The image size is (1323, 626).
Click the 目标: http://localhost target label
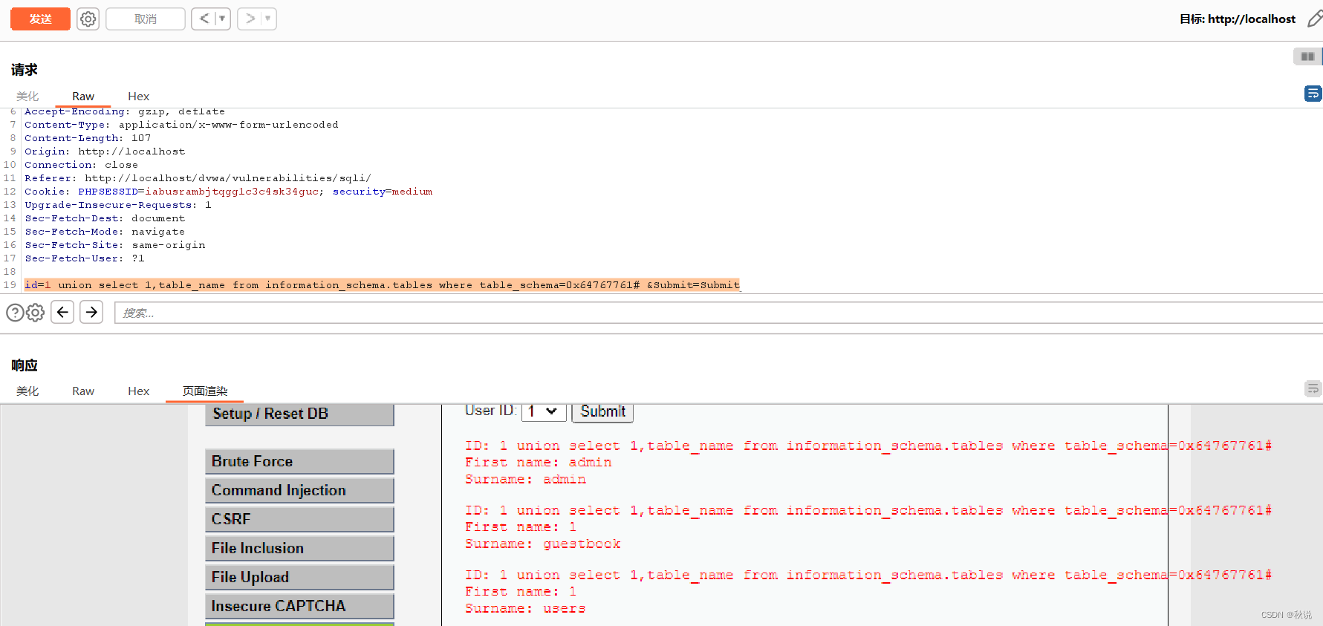(x=1238, y=19)
